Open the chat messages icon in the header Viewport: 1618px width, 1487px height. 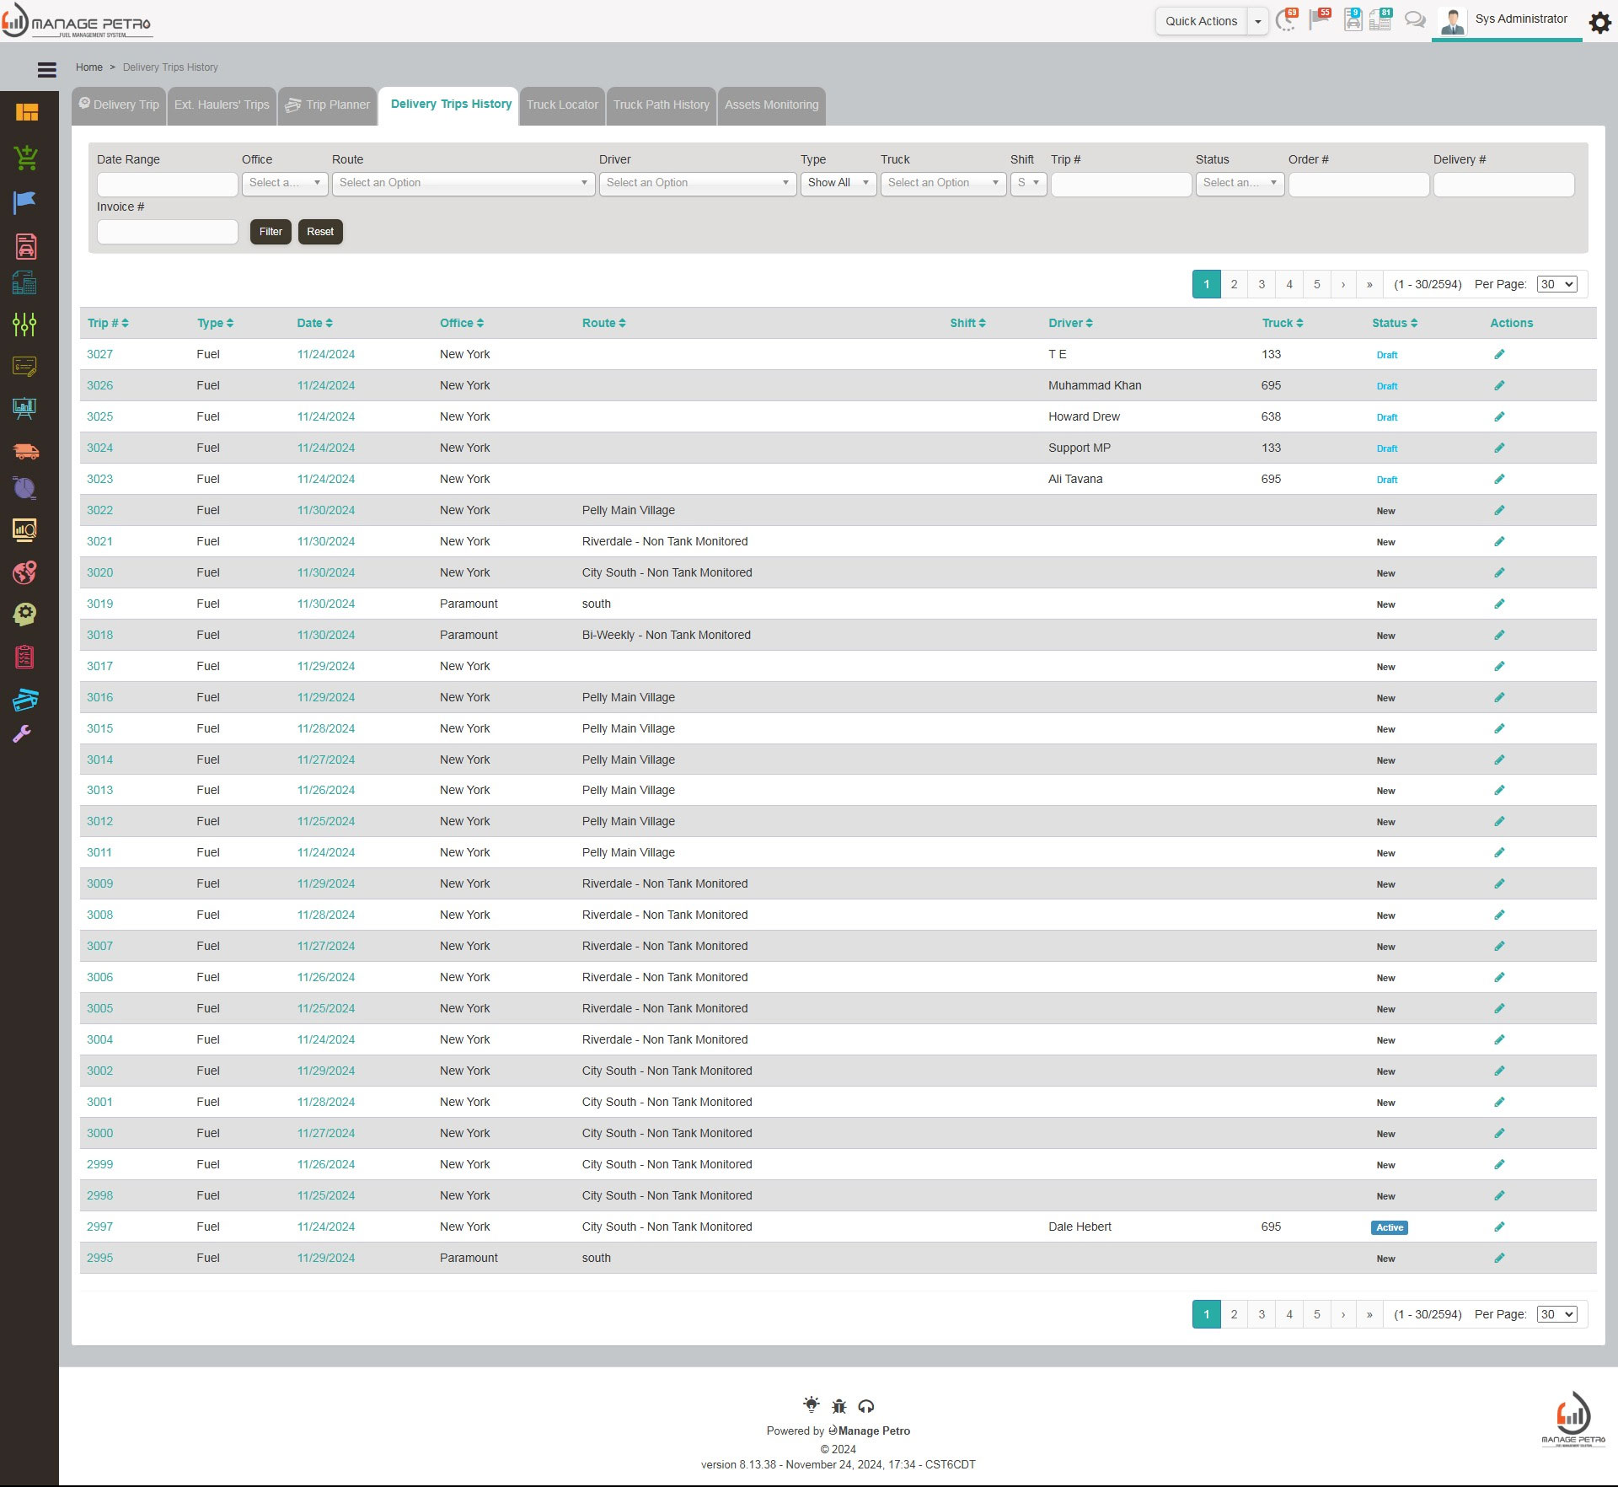pos(1415,19)
